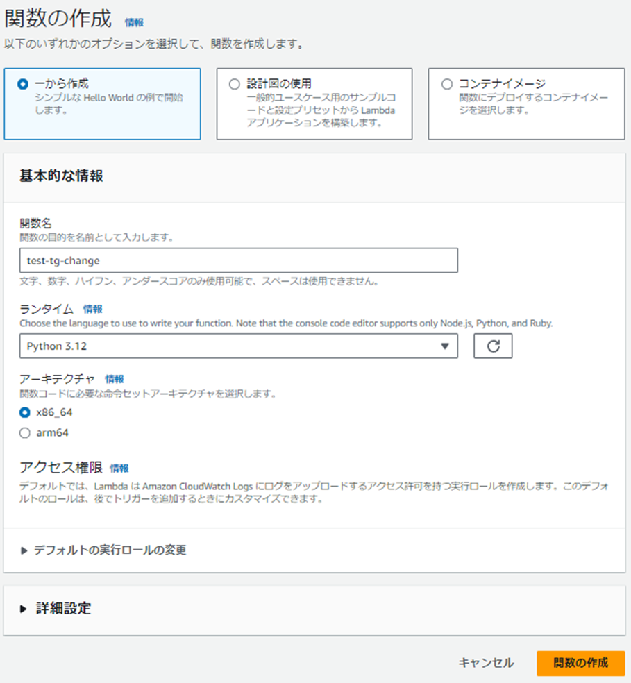Click the 基本的な情報 heading

pyautogui.click(x=61, y=176)
